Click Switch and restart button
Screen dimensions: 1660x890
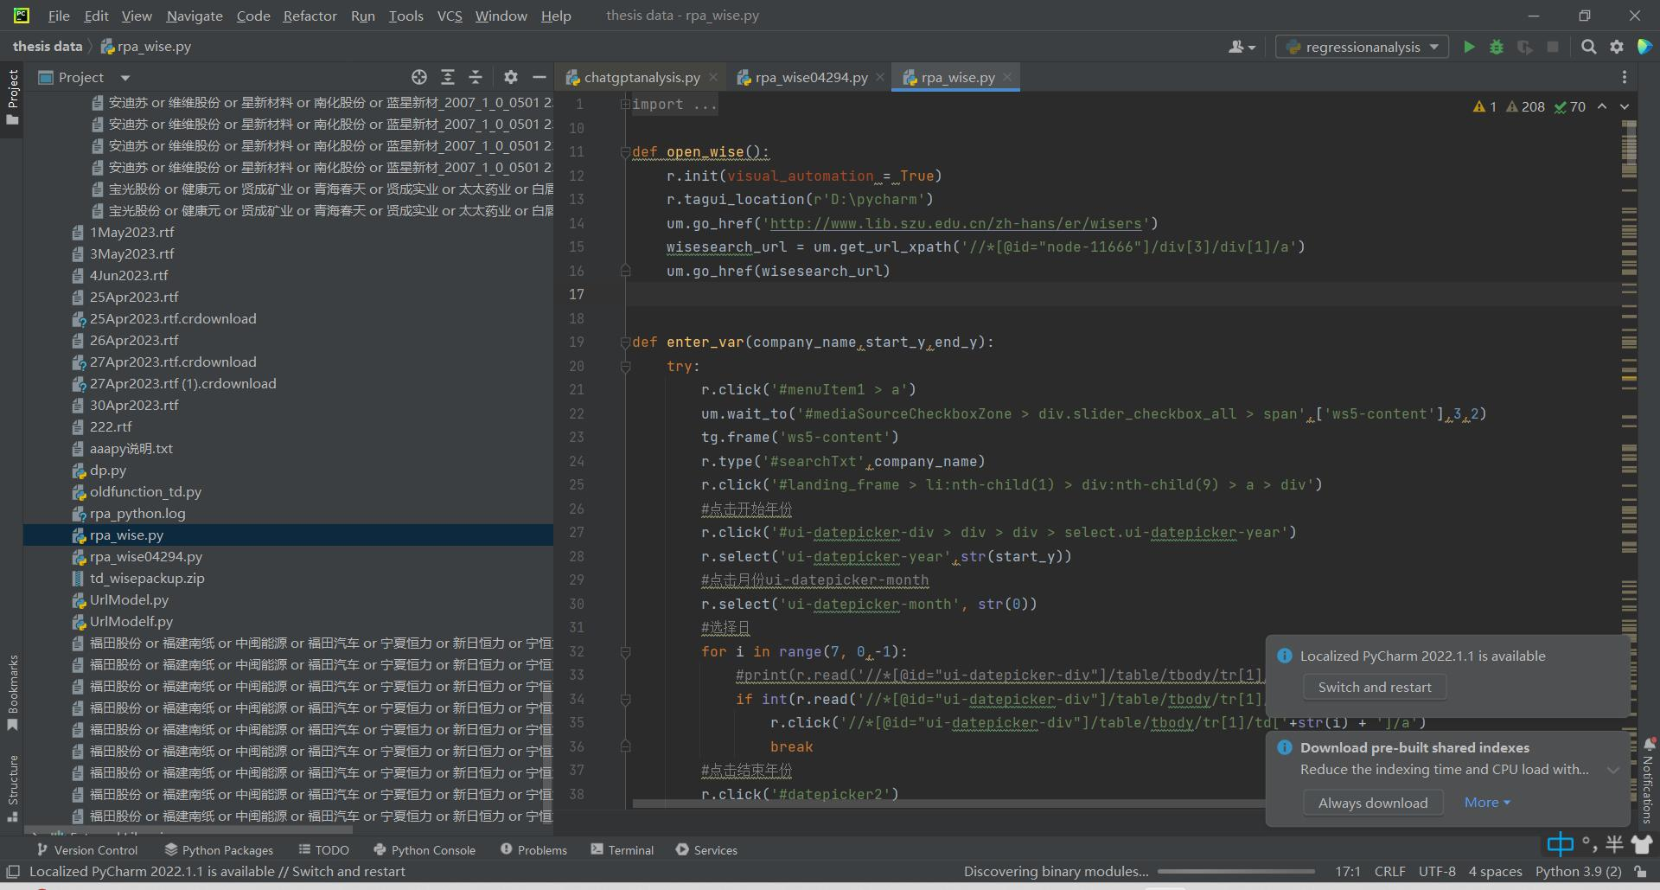[x=1375, y=687]
